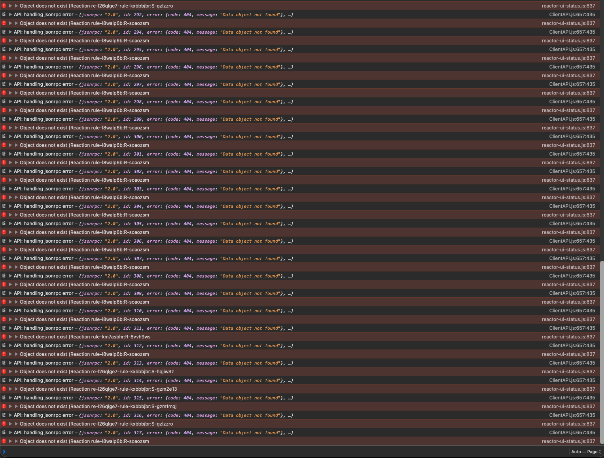Click the console prompt chevron icon
The image size is (604, 458).
[x=4, y=452]
